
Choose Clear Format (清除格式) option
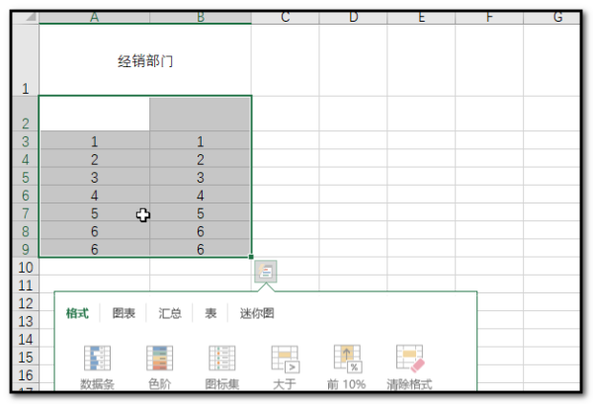[409, 367]
